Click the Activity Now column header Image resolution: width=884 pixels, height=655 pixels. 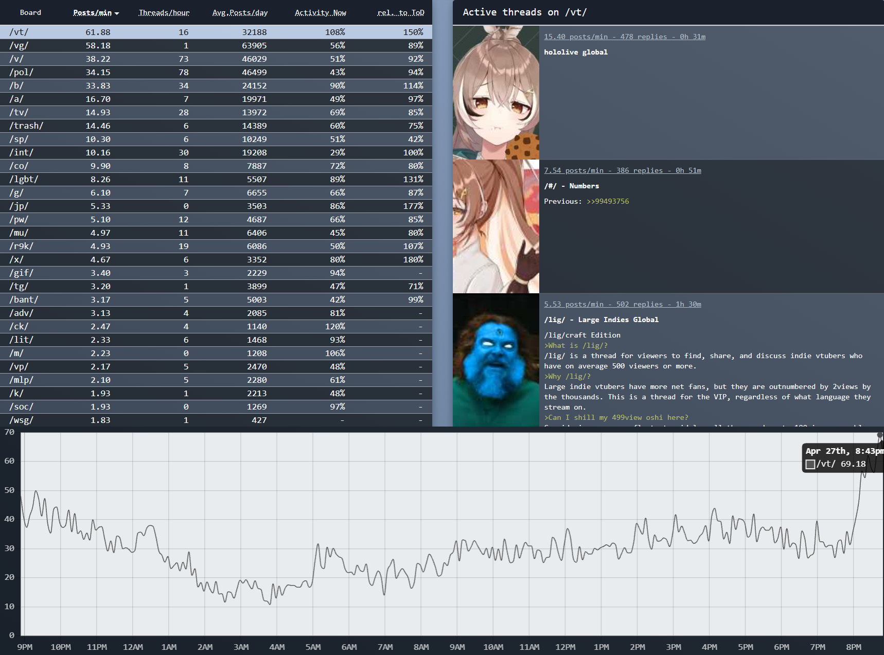pyautogui.click(x=320, y=13)
